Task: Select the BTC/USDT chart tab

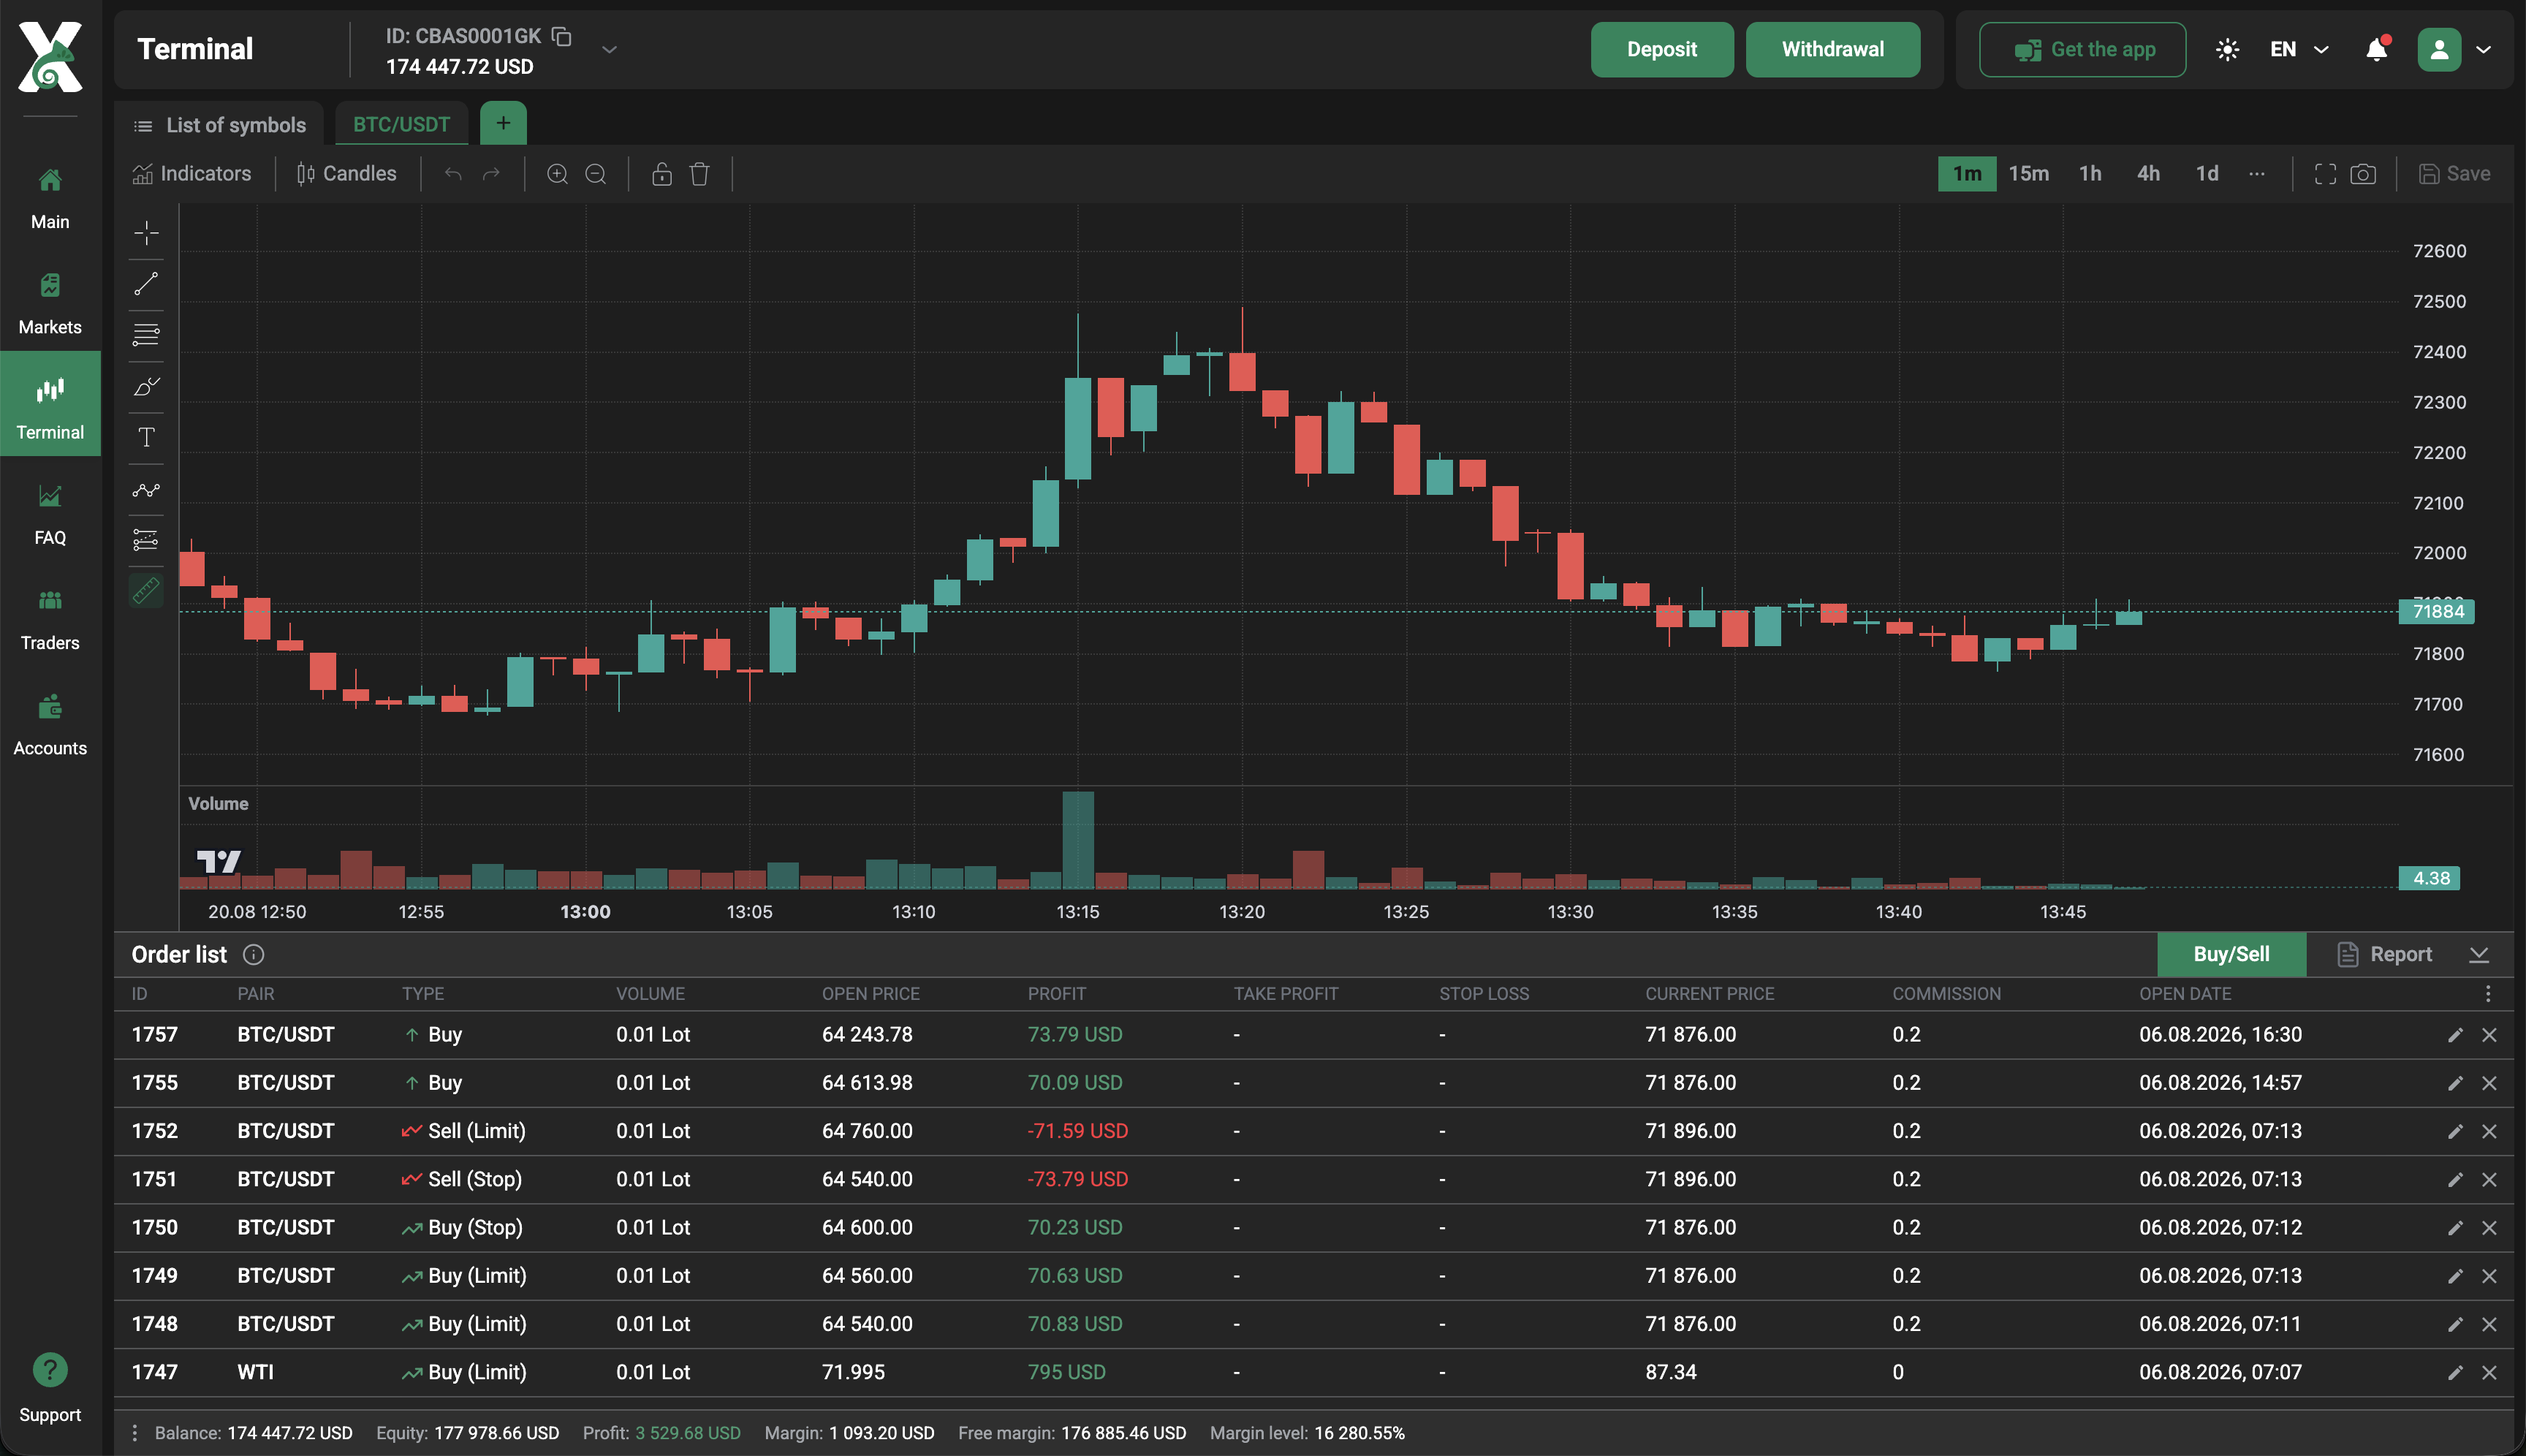Action: coord(402,125)
